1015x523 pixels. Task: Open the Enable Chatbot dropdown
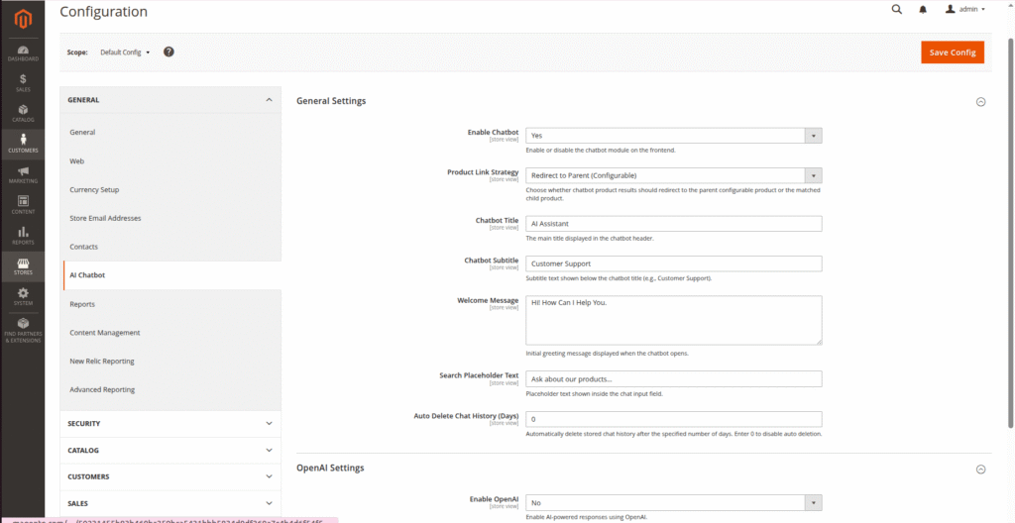point(673,136)
